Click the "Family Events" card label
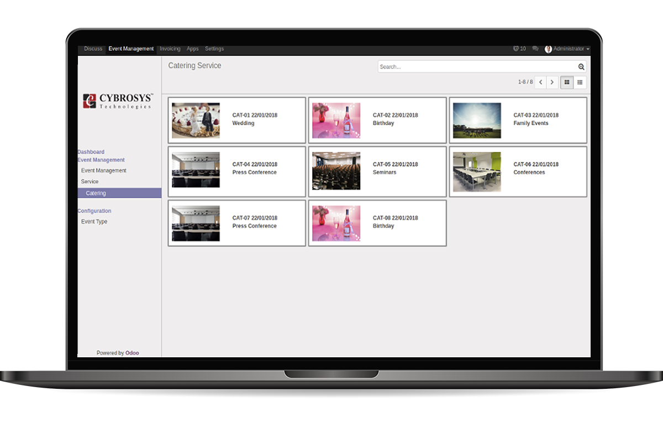Image resolution: width=663 pixels, height=423 pixels. click(x=531, y=124)
